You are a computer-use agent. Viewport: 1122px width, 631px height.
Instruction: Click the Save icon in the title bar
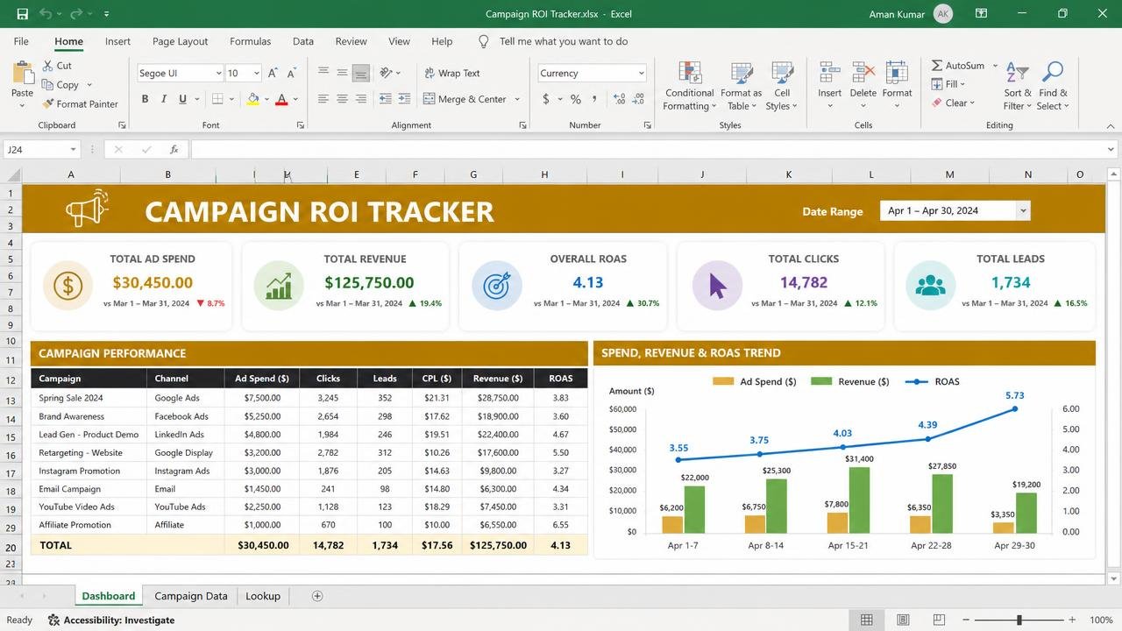pos(22,14)
